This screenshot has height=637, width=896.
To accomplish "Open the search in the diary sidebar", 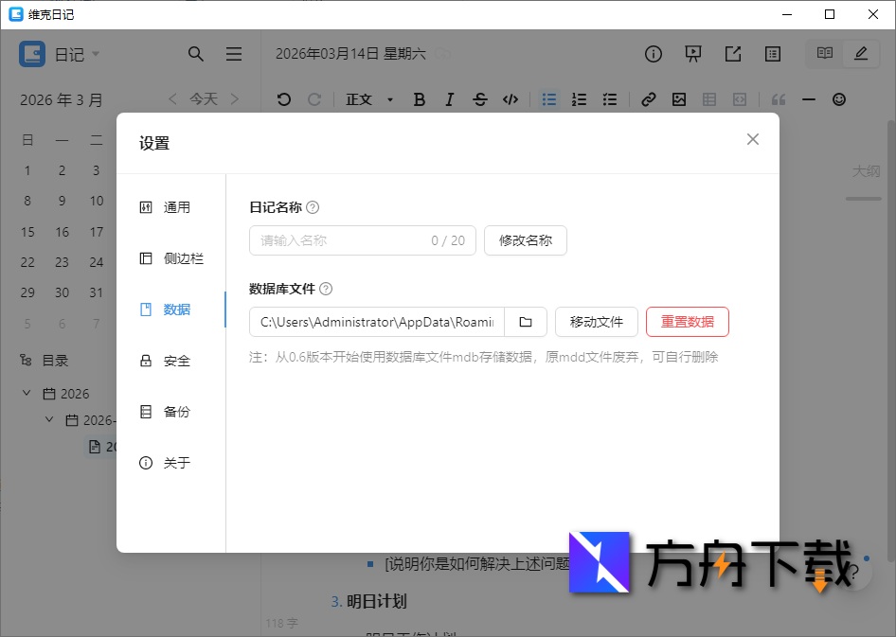I will click(x=196, y=54).
